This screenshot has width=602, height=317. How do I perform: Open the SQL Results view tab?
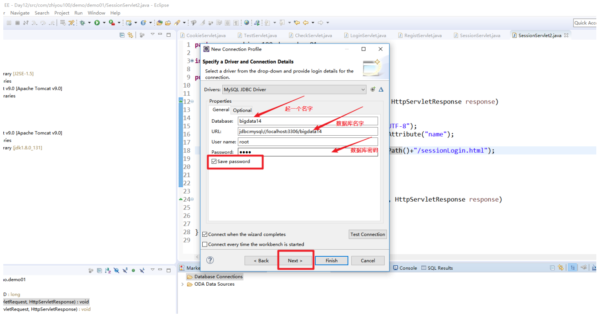[437, 268]
